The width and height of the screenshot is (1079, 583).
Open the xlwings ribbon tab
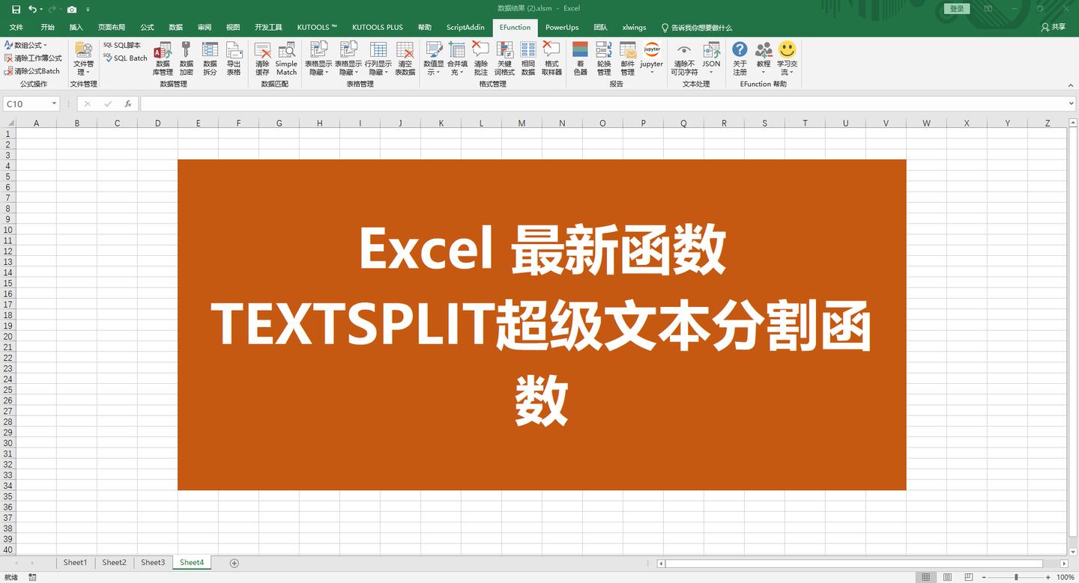(x=634, y=27)
